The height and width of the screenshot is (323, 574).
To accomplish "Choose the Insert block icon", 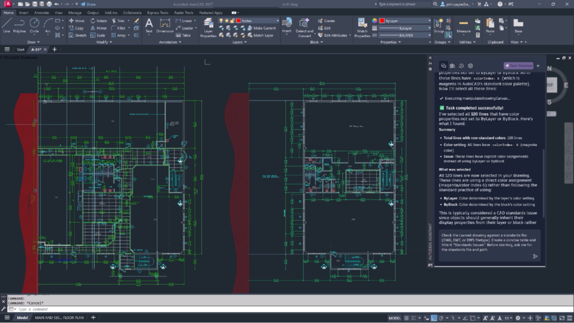I will [x=286, y=26].
